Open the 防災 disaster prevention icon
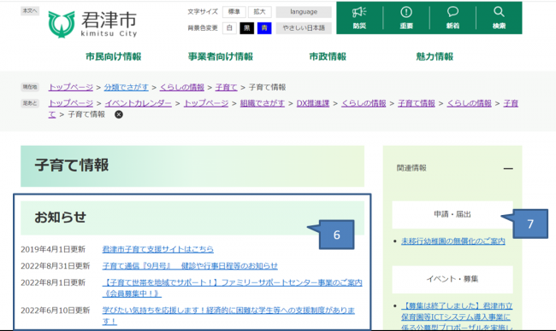The height and width of the screenshot is (331, 556). tap(359, 18)
